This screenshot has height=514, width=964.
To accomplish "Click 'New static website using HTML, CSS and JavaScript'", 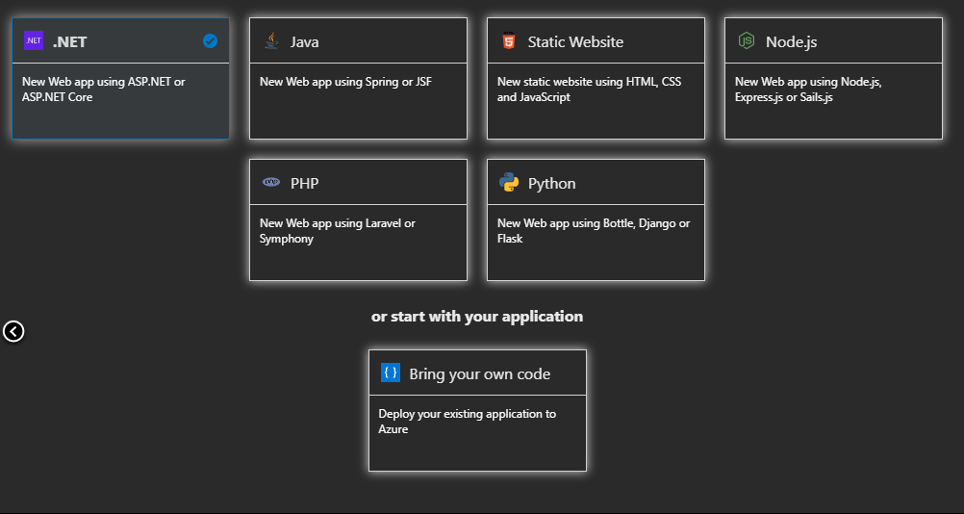I will point(589,90).
